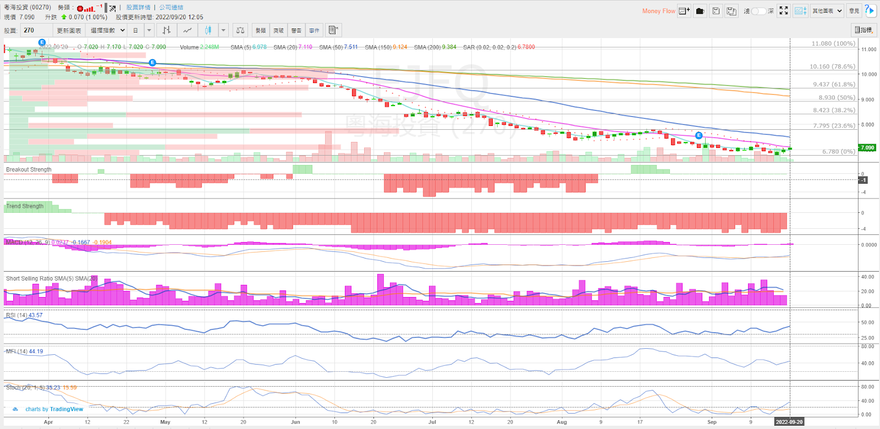The image size is (880, 429).
Task: Click the SMA (150) legend label
Action: pos(378,47)
